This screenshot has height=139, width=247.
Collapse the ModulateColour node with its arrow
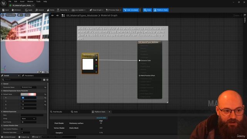click(x=97, y=56)
